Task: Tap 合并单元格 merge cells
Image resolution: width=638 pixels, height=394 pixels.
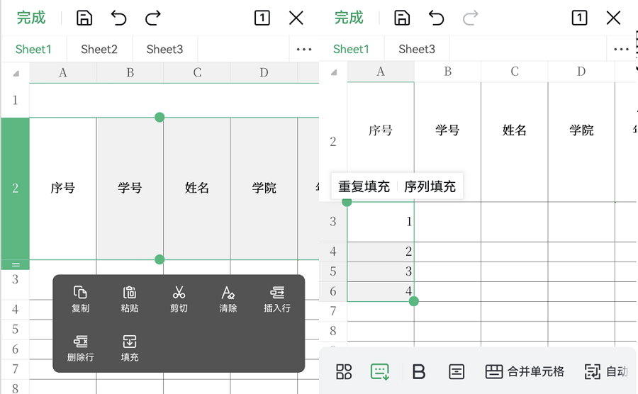Action: (x=525, y=371)
